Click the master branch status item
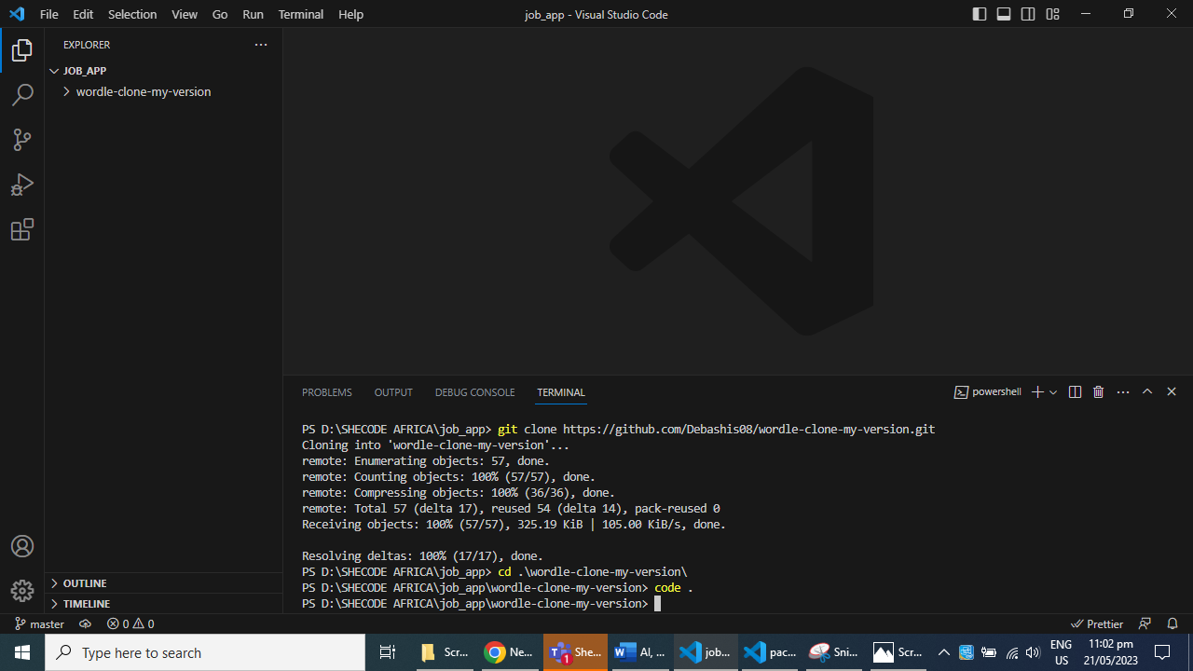Image resolution: width=1193 pixels, height=671 pixels. (x=40, y=624)
